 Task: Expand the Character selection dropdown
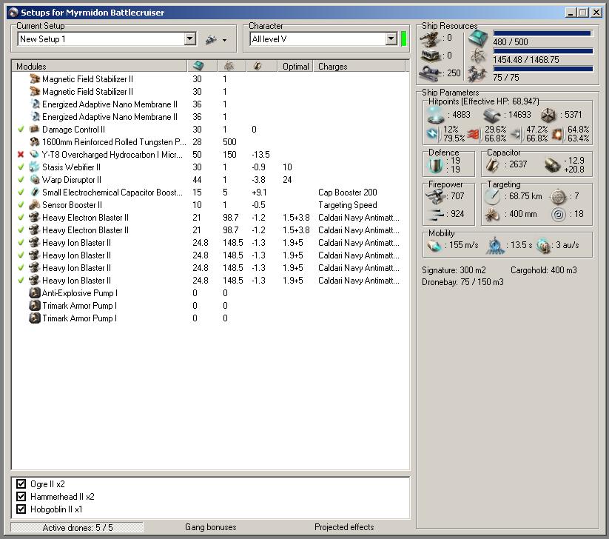(391, 39)
